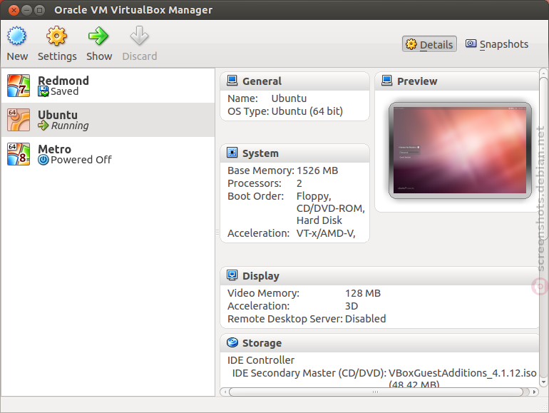Switch to the Snapshots view

[497, 44]
